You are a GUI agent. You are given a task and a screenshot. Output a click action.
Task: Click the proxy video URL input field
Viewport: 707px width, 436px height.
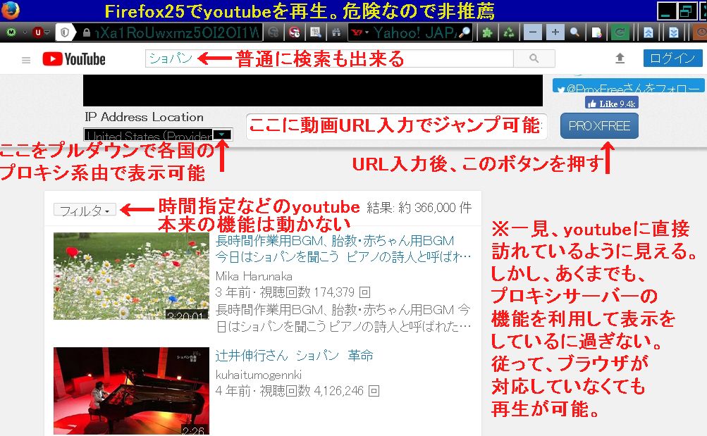(x=396, y=126)
